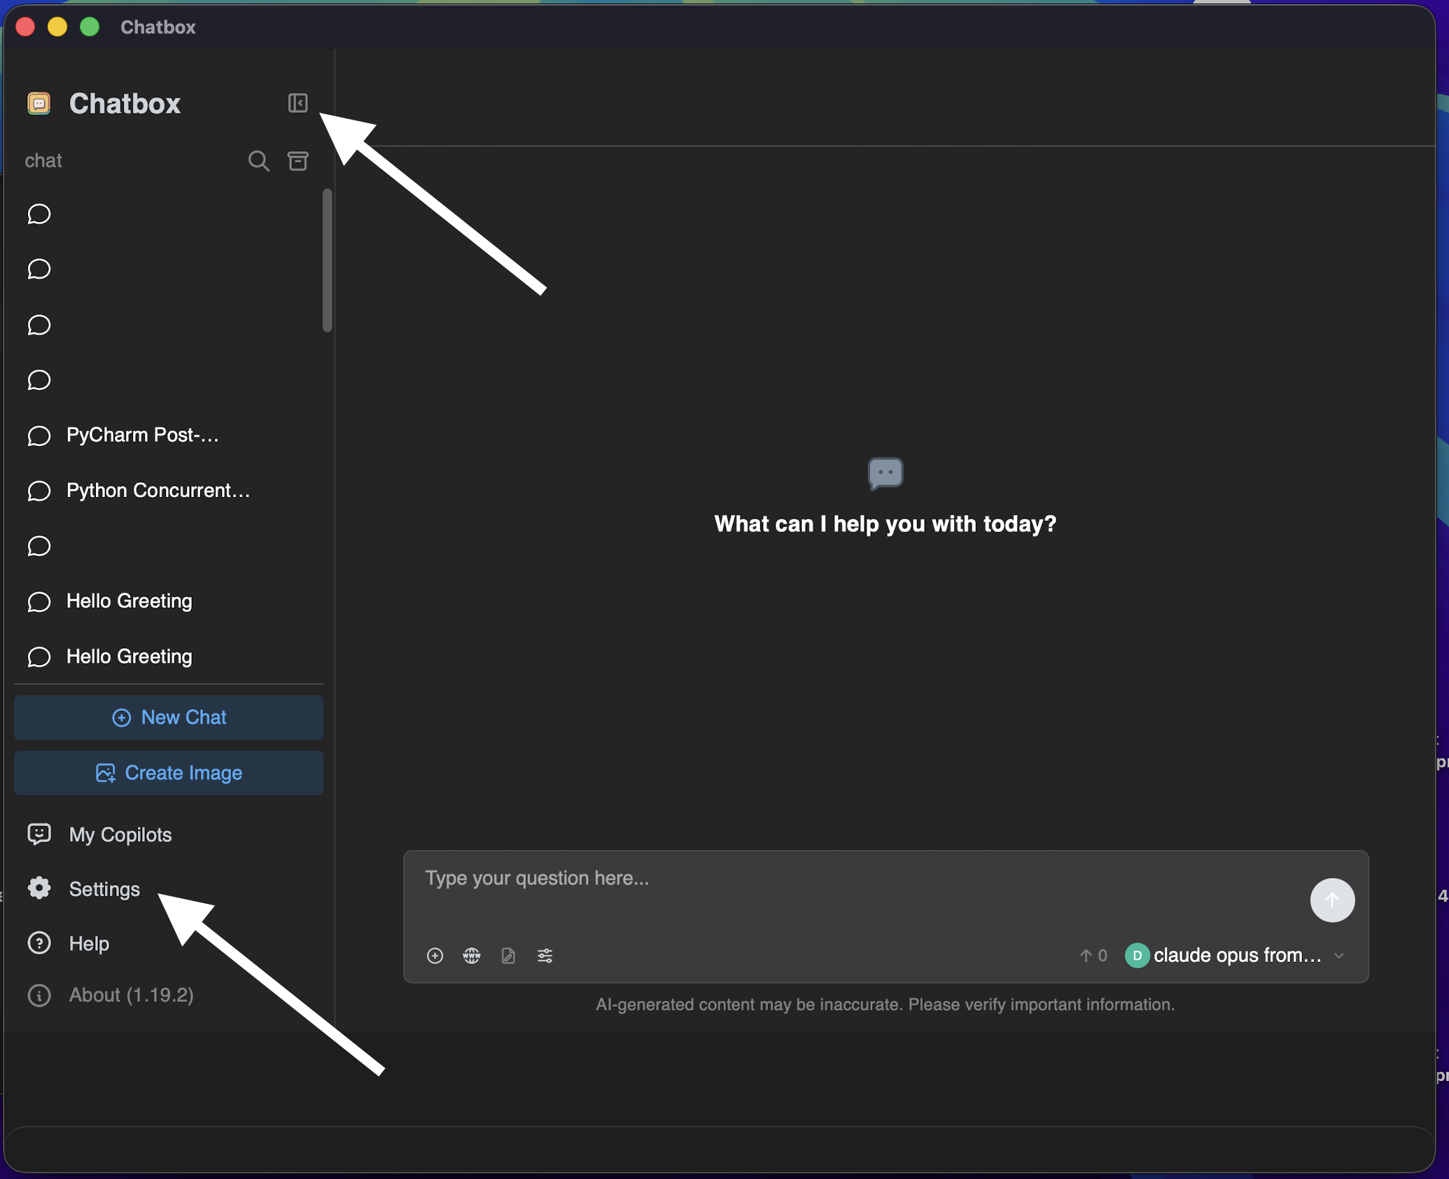Open the document attachment icon
1449x1179 pixels.
click(508, 956)
